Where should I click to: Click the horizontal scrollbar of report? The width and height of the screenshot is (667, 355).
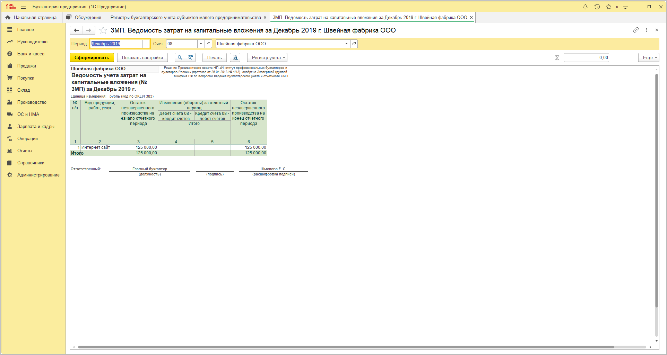tap(346, 347)
